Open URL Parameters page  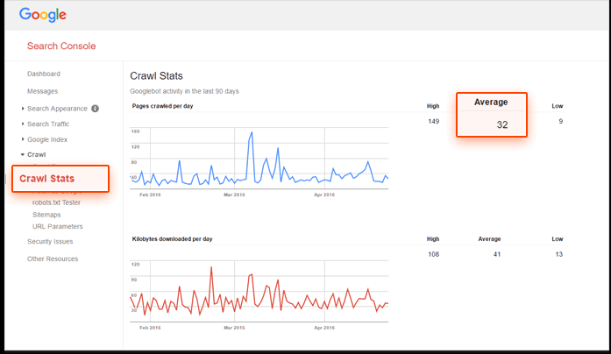(x=57, y=226)
